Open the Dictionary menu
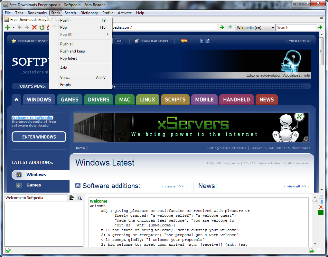Image resolution: width=328 pixels, height=257 pixels. pos(89,13)
